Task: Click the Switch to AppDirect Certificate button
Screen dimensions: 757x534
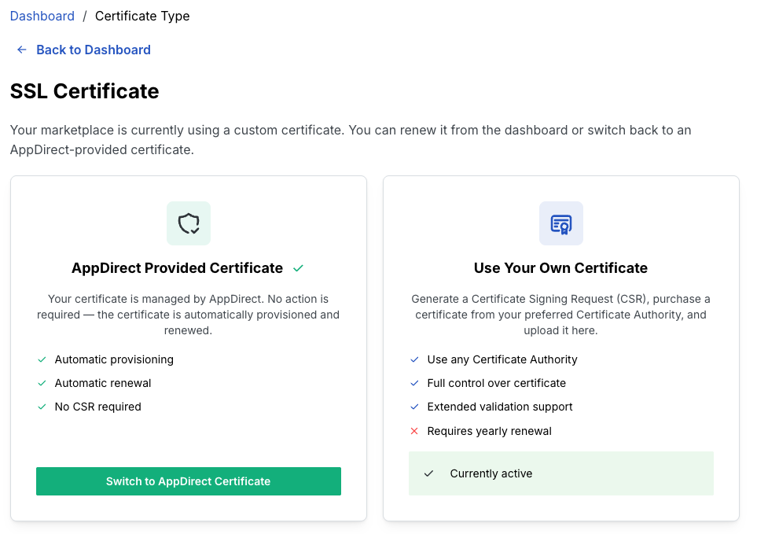Action: [189, 481]
